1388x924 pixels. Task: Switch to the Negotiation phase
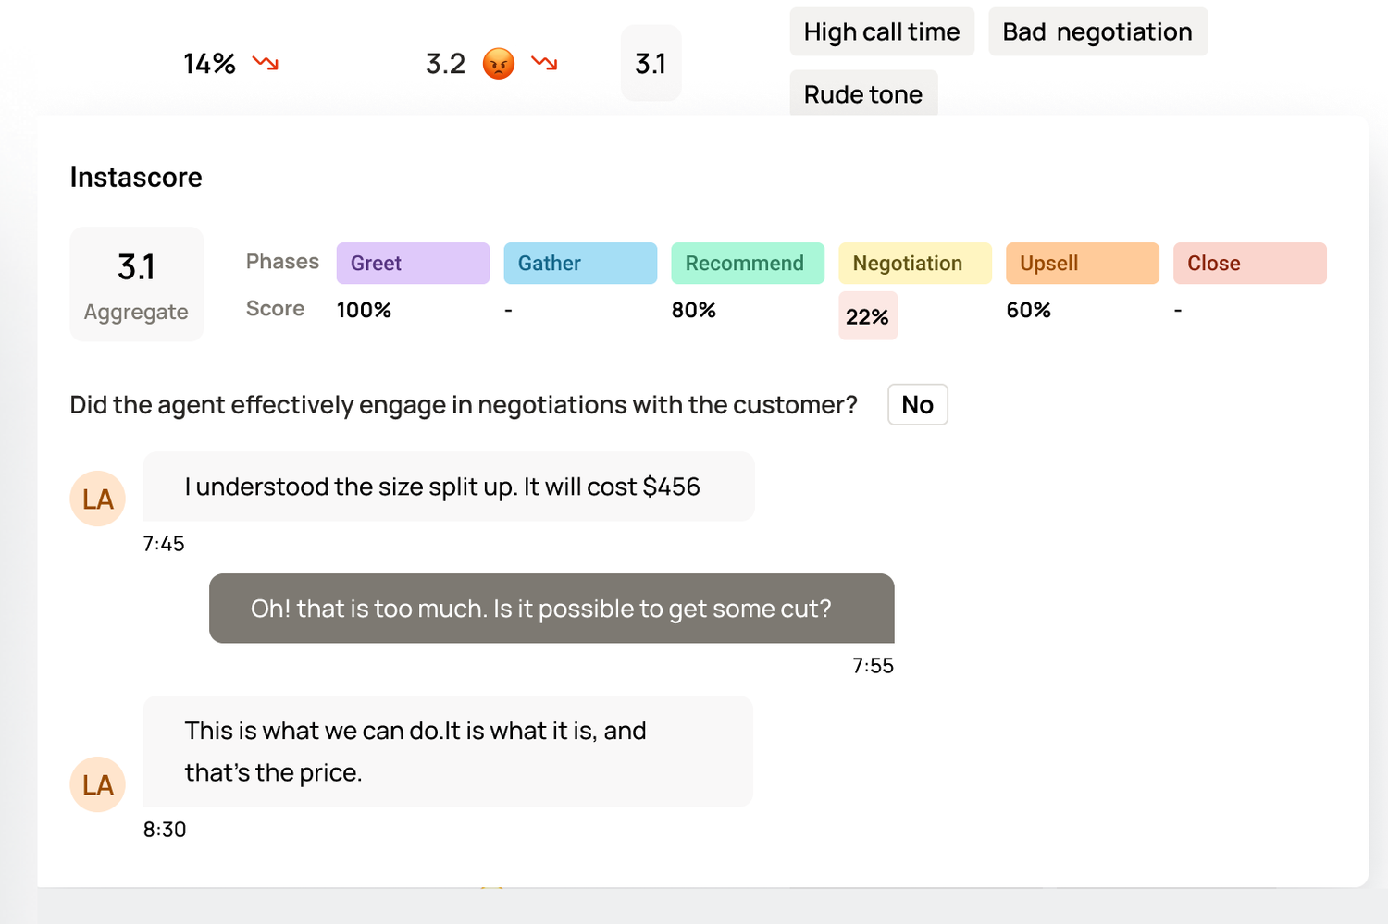click(x=914, y=264)
